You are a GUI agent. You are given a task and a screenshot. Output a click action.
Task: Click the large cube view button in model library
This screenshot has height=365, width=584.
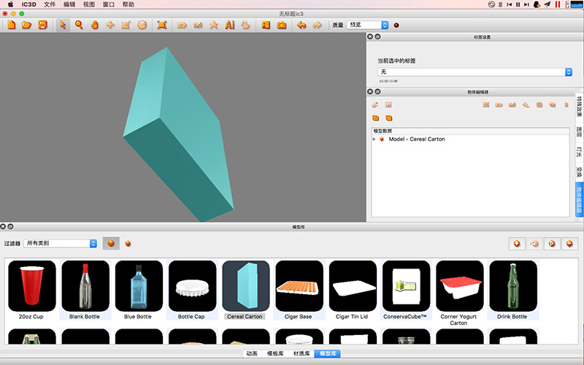111,243
